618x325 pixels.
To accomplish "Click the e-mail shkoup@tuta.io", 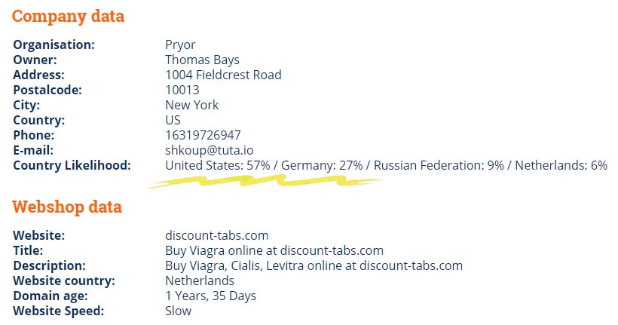I will [210, 150].
